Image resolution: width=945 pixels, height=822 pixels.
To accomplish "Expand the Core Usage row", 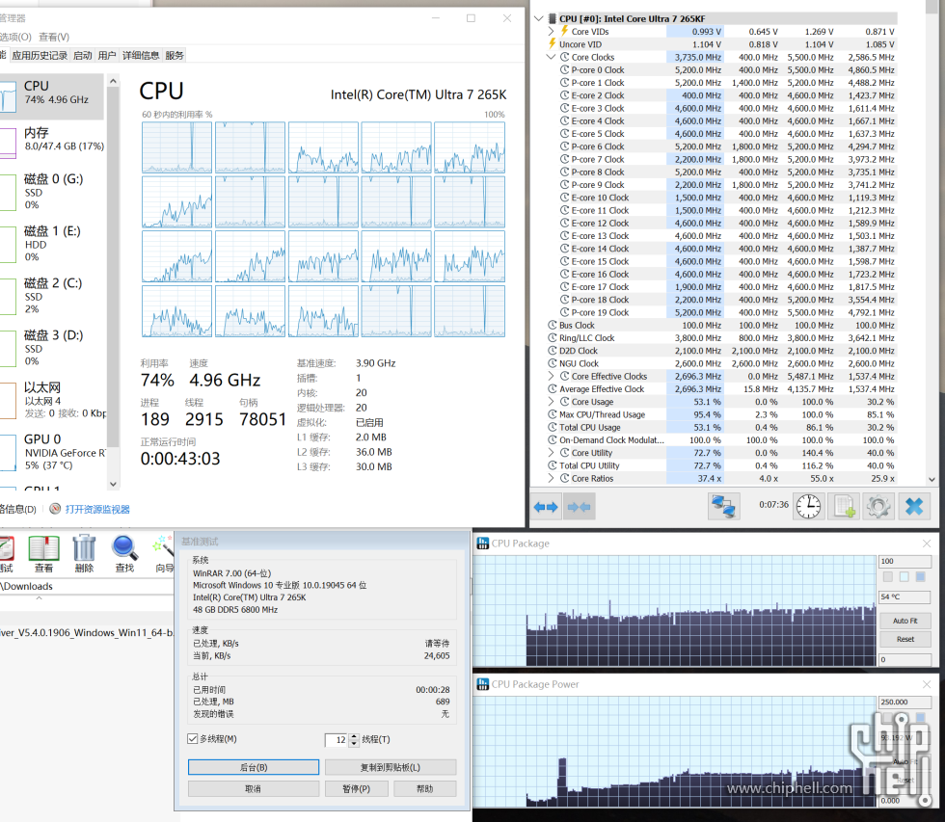I will tap(551, 402).
